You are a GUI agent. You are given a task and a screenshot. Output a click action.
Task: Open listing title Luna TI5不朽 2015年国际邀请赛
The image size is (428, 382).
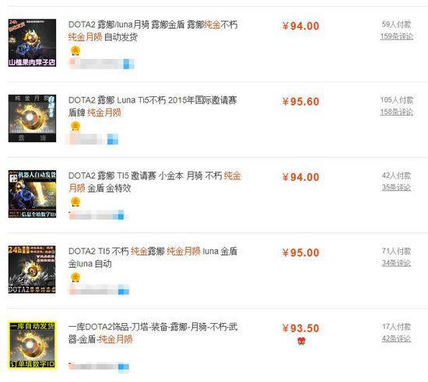tap(153, 106)
